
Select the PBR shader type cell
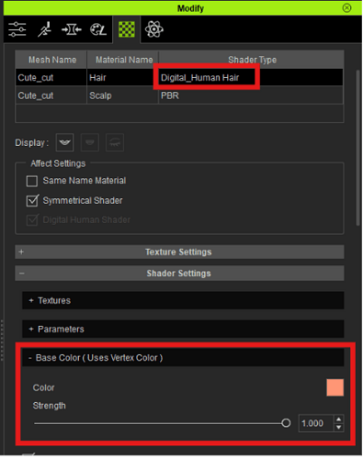point(251,95)
